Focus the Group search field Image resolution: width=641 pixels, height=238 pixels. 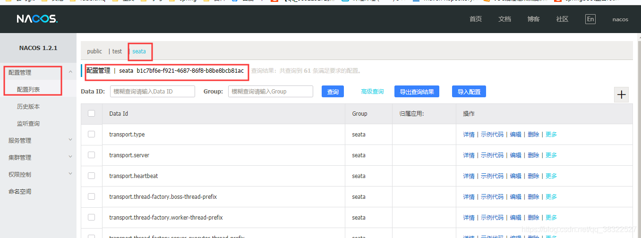click(x=271, y=92)
